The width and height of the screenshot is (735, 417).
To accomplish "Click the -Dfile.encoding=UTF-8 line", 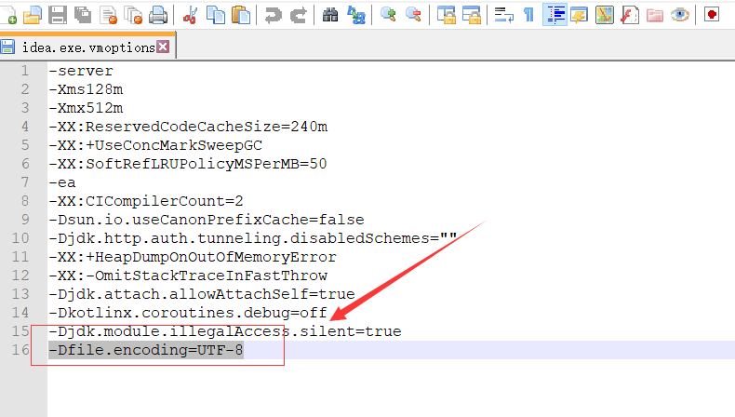I will click(146, 350).
